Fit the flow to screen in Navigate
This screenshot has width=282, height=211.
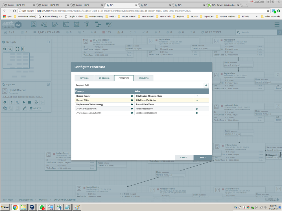click(x=17, y=49)
